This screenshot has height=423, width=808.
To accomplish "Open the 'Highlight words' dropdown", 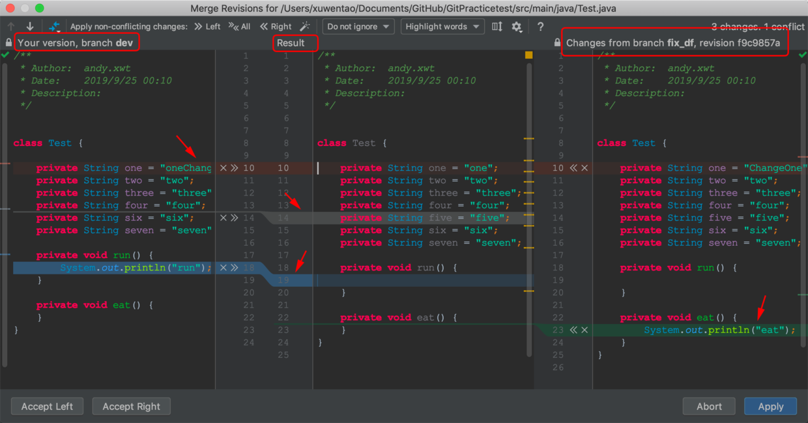I will point(442,27).
